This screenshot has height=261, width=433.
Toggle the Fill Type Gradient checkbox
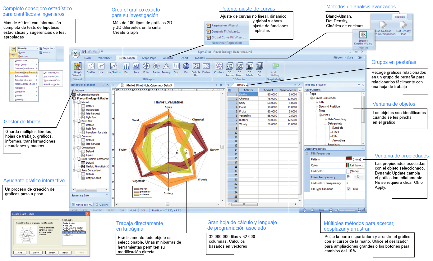pyautogui.click(x=349, y=189)
